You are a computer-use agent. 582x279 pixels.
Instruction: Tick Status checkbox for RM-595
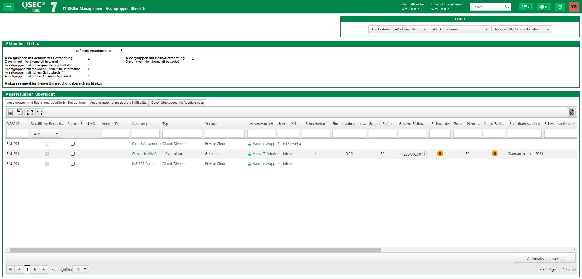point(73,144)
